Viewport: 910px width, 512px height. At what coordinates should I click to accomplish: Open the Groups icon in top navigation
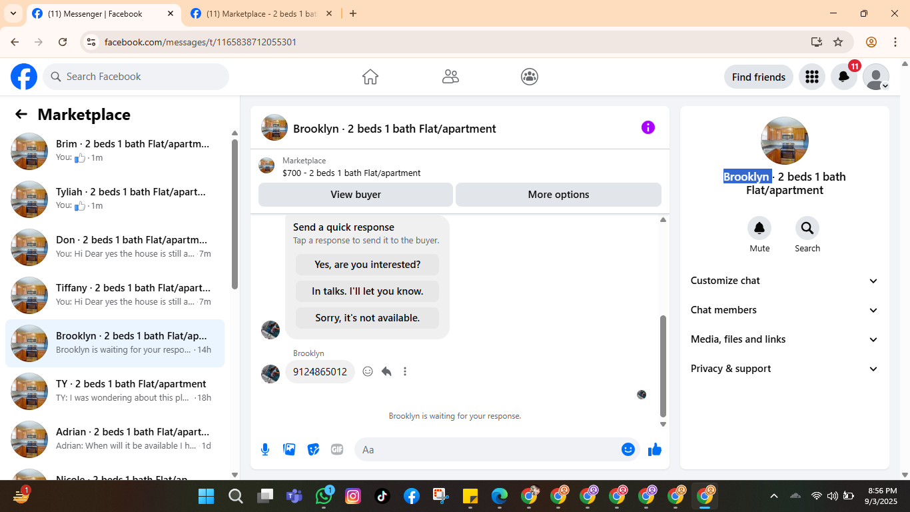(530, 77)
